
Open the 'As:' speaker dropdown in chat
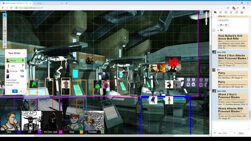(x=226, y=133)
